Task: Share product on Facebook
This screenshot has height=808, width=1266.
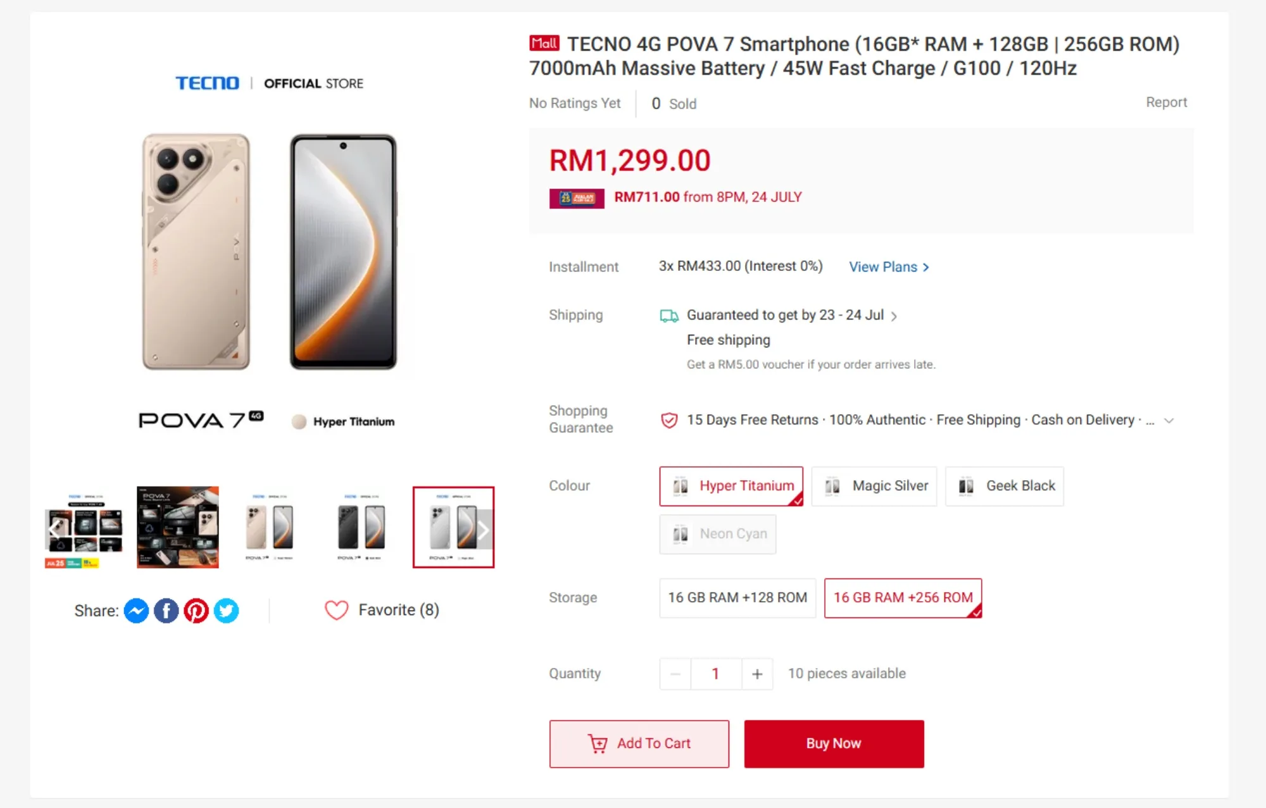Action: (x=166, y=611)
